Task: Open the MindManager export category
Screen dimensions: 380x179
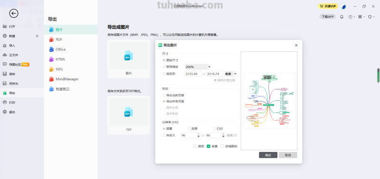Action: (71, 79)
